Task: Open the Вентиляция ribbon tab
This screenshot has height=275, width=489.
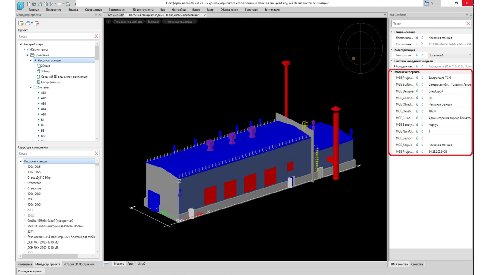Action: point(272,10)
